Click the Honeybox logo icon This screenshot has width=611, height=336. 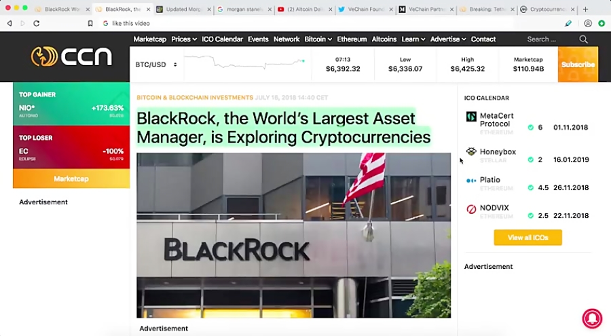coord(471,151)
